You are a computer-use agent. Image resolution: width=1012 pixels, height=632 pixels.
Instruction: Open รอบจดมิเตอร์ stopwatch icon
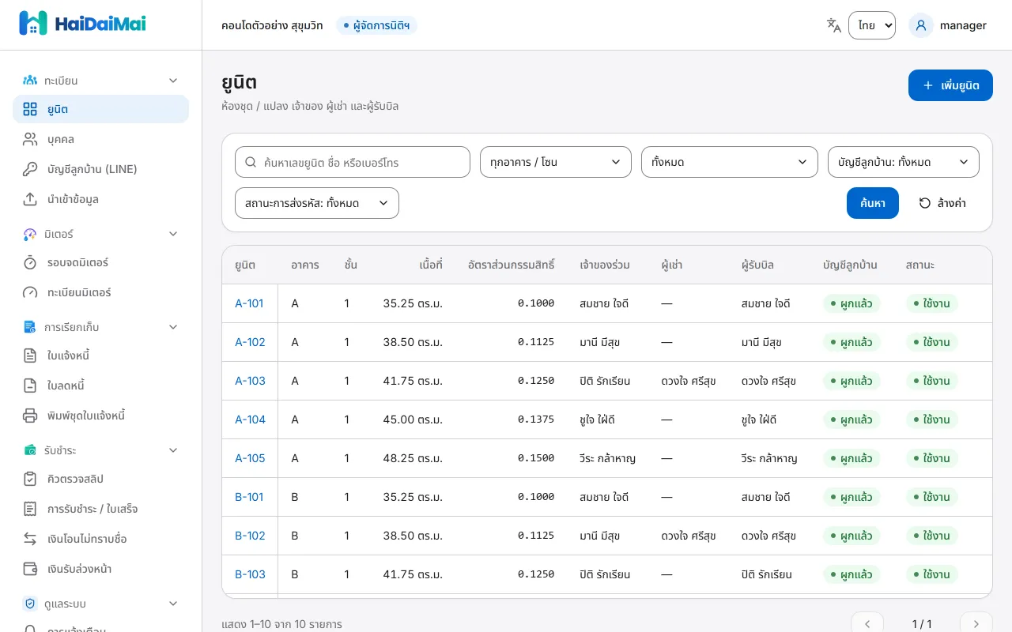click(x=30, y=262)
